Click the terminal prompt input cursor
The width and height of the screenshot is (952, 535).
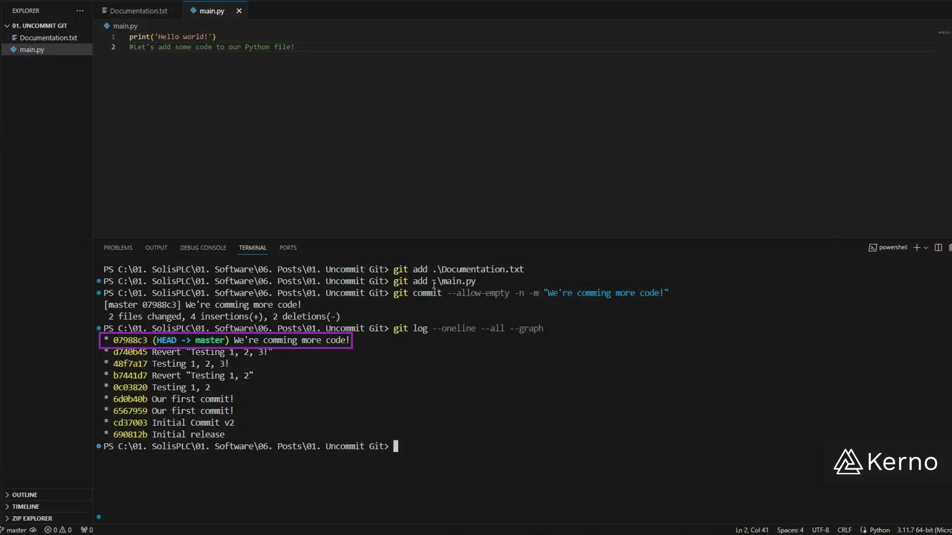click(x=396, y=446)
